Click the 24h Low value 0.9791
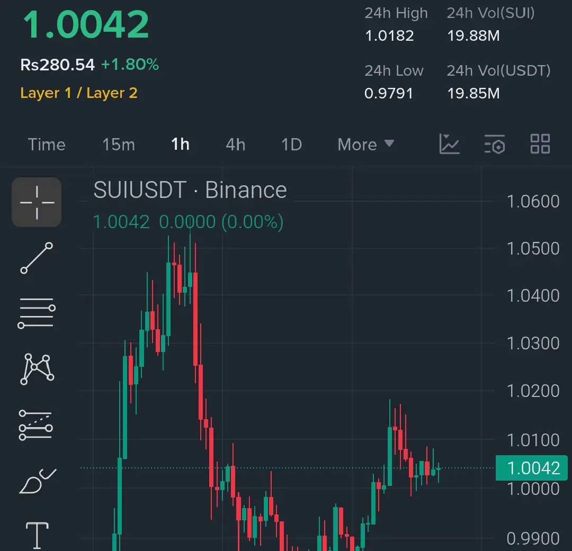This screenshot has height=551, width=572. 389,93
